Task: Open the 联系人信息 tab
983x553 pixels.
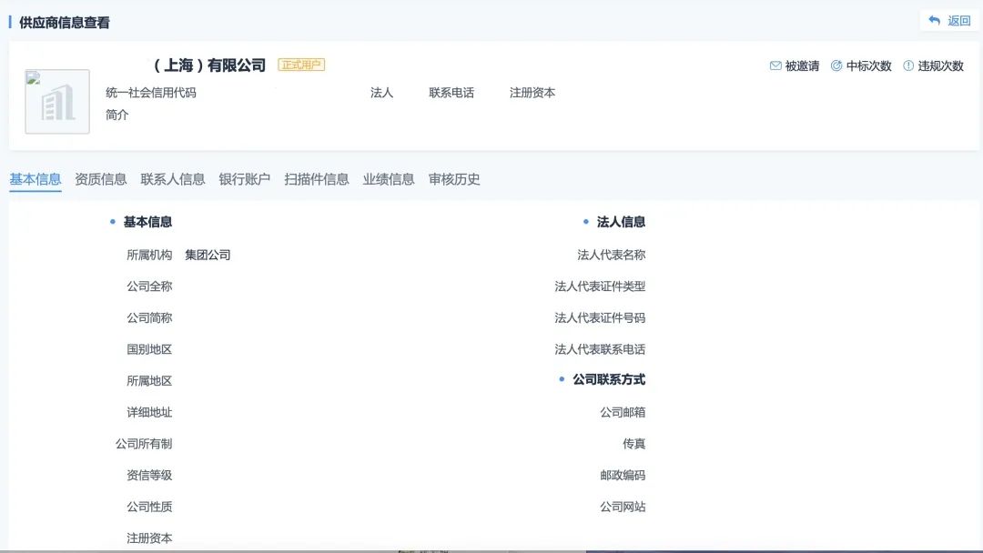Action: click(171, 178)
